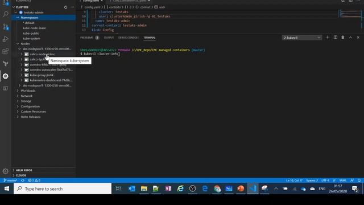Collapse the Nodes tree node
Image resolution: width=364 pixels, height=205 pixels.
18,44
